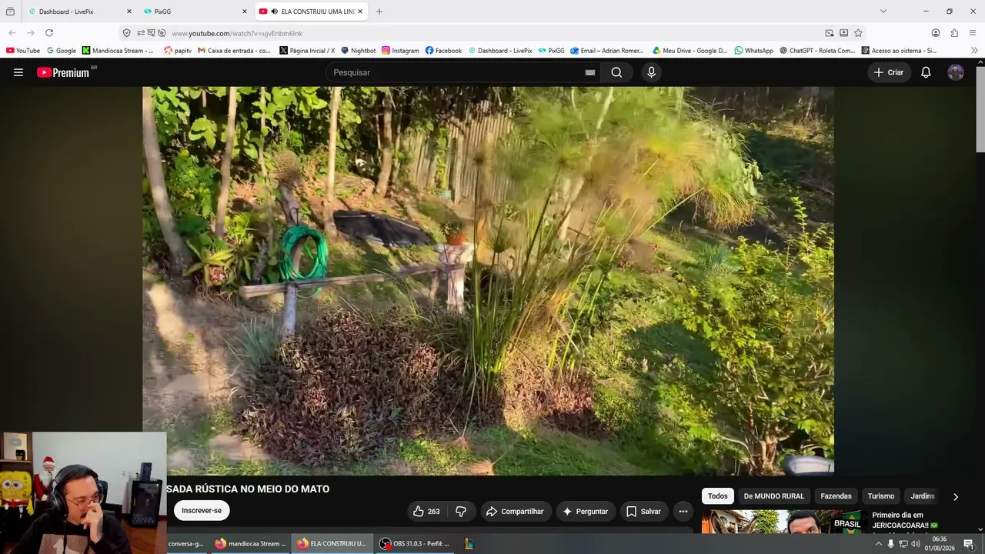Switch to mandiocaa Stream taskbar window
The height and width of the screenshot is (554, 985).
(250, 543)
